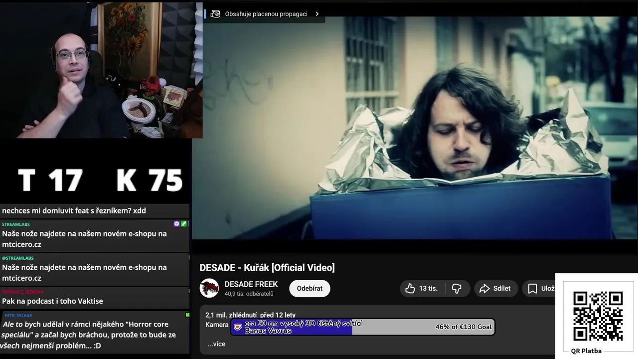Screen dimensions: 638x359
Task: Click the streamer webcam feed
Action: pyautogui.click(x=101, y=70)
